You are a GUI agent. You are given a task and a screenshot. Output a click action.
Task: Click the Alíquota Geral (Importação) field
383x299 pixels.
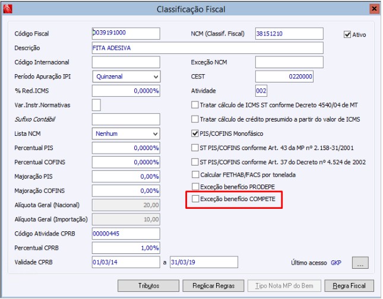coord(126,219)
